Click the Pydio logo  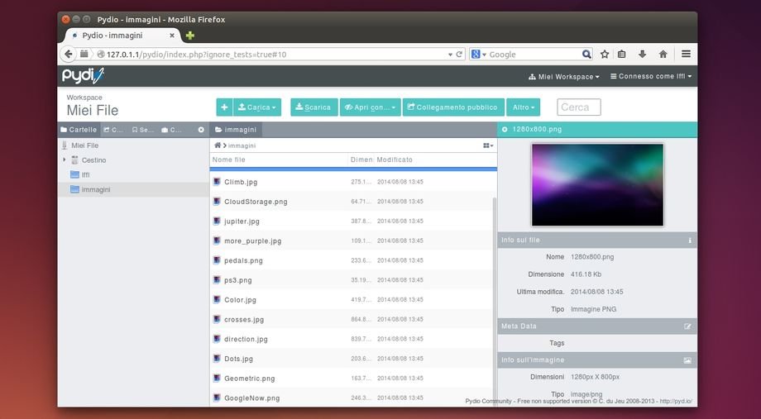coord(84,76)
